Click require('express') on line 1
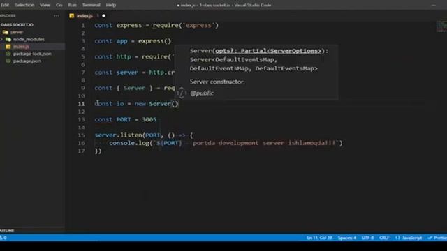The image size is (447, 251). pyautogui.click(x=186, y=26)
